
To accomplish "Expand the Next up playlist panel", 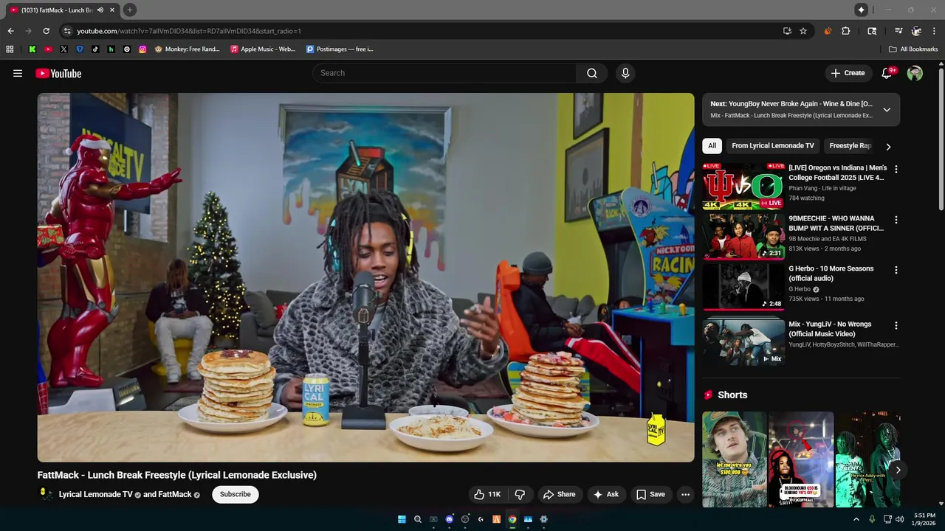I will 887,110.
